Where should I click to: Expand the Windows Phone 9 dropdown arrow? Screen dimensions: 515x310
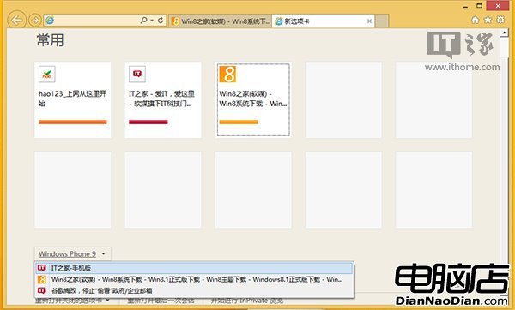click(x=104, y=254)
